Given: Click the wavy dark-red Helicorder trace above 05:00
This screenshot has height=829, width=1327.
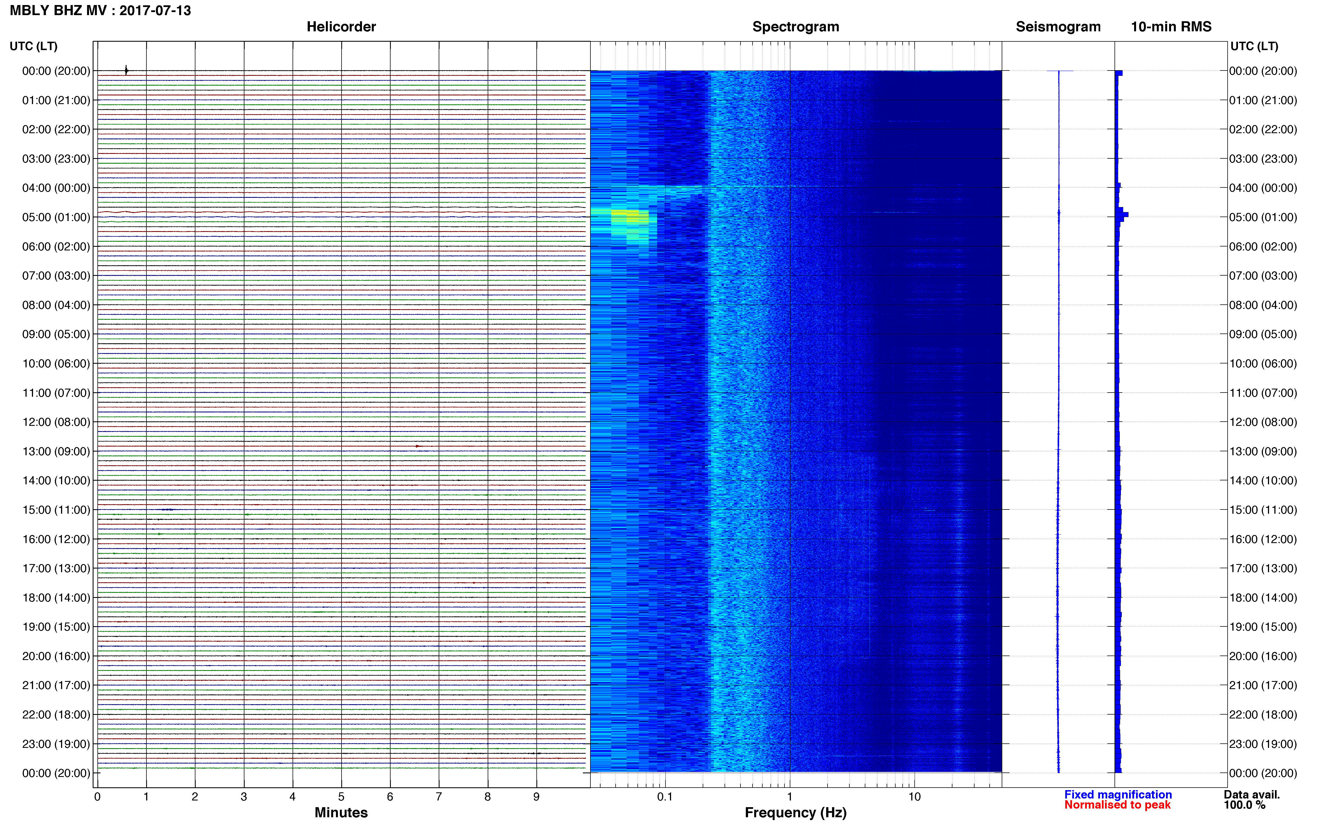Looking at the screenshot, I should pos(341,212).
